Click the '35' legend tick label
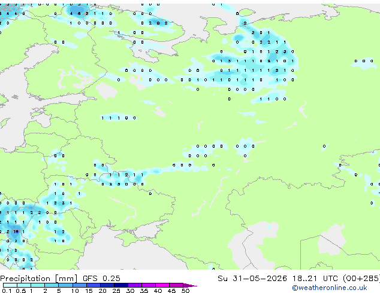The height and width of the screenshot is (293, 380). tap(144, 291)
